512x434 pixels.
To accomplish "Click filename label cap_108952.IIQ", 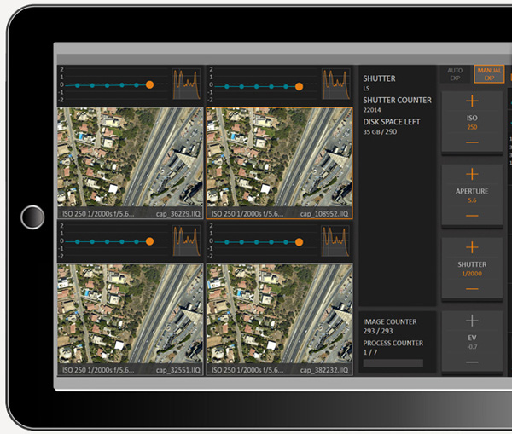I will [x=324, y=214].
